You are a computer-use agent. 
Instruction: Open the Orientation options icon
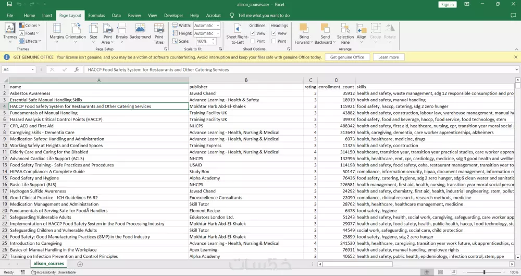coord(76,29)
